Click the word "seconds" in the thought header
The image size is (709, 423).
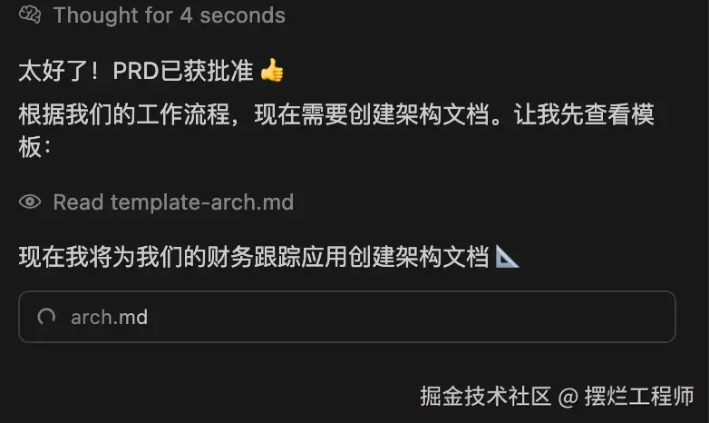pos(242,15)
